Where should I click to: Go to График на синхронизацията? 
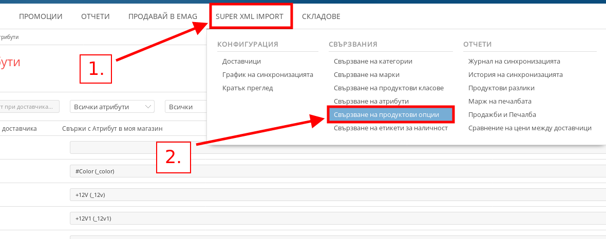coord(268,74)
